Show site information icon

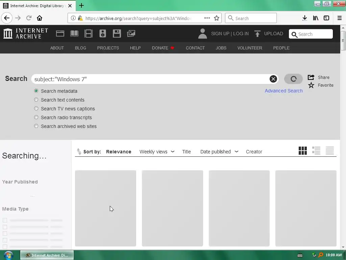[x=73, y=18]
